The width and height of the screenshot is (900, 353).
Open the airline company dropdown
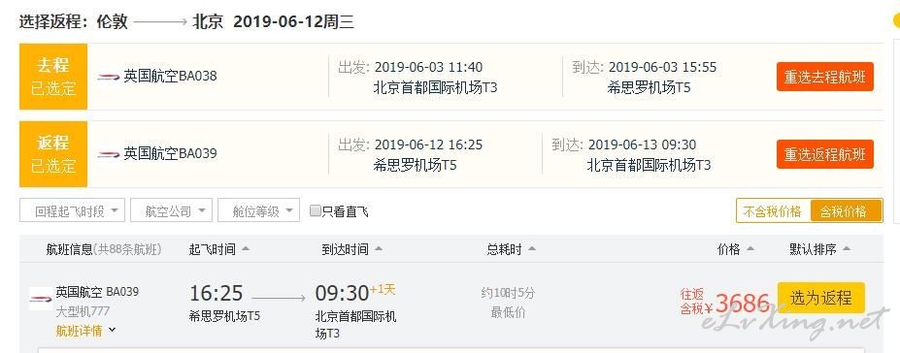171,210
